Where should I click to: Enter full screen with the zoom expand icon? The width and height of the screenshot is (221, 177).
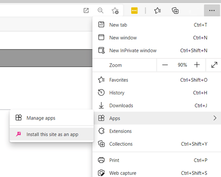click(214, 65)
